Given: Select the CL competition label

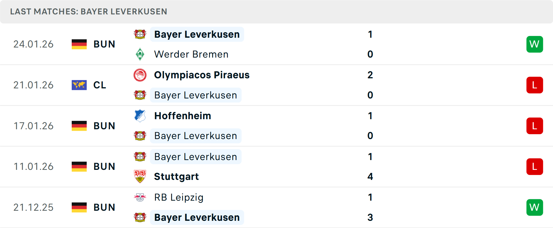Looking at the screenshot, I should (x=100, y=85).
